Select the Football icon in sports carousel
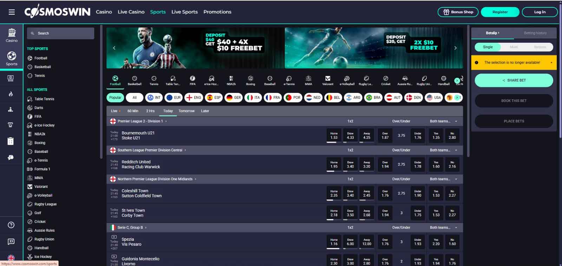This screenshot has width=562, height=266. tap(115, 80)
